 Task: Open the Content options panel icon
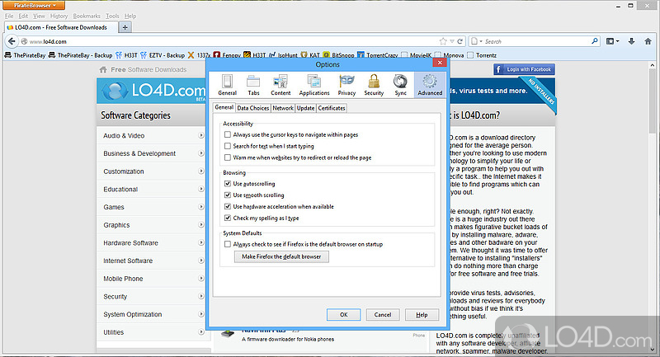coord(280,85)
